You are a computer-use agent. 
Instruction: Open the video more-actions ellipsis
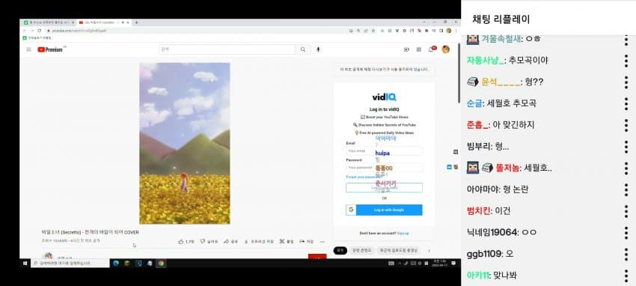(322, 242)
